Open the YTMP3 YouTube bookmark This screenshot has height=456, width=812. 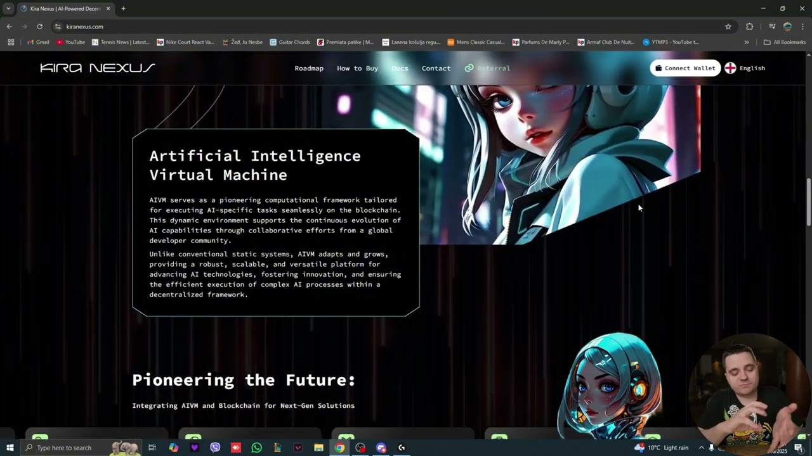(x=671, y=42)
